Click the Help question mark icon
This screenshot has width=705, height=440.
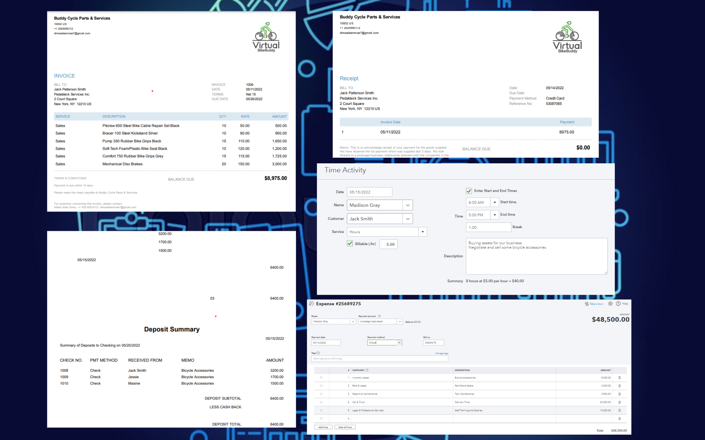point(618,304)
